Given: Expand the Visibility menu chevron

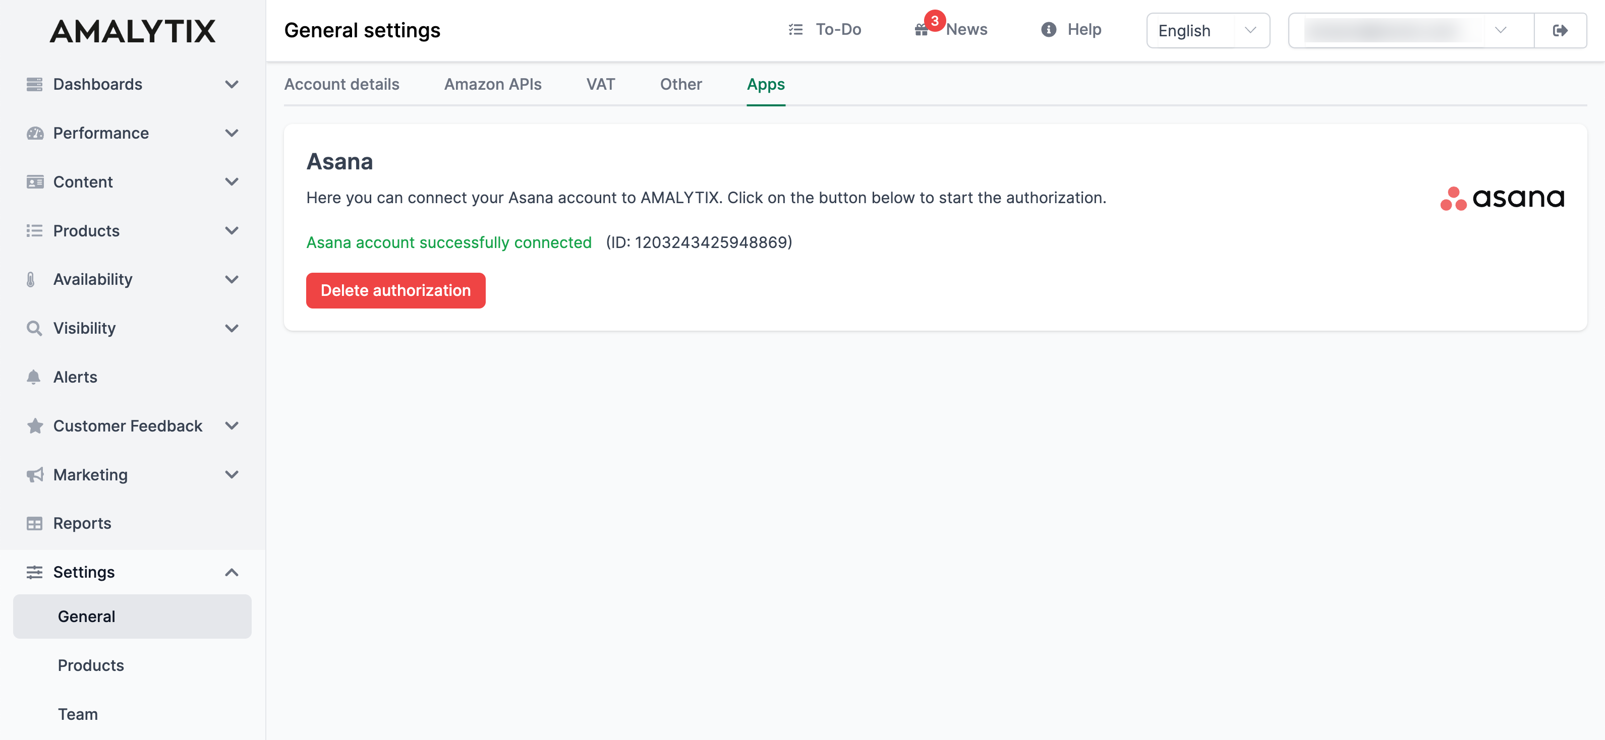Looking at the screenshot, I should pos(232,328).
